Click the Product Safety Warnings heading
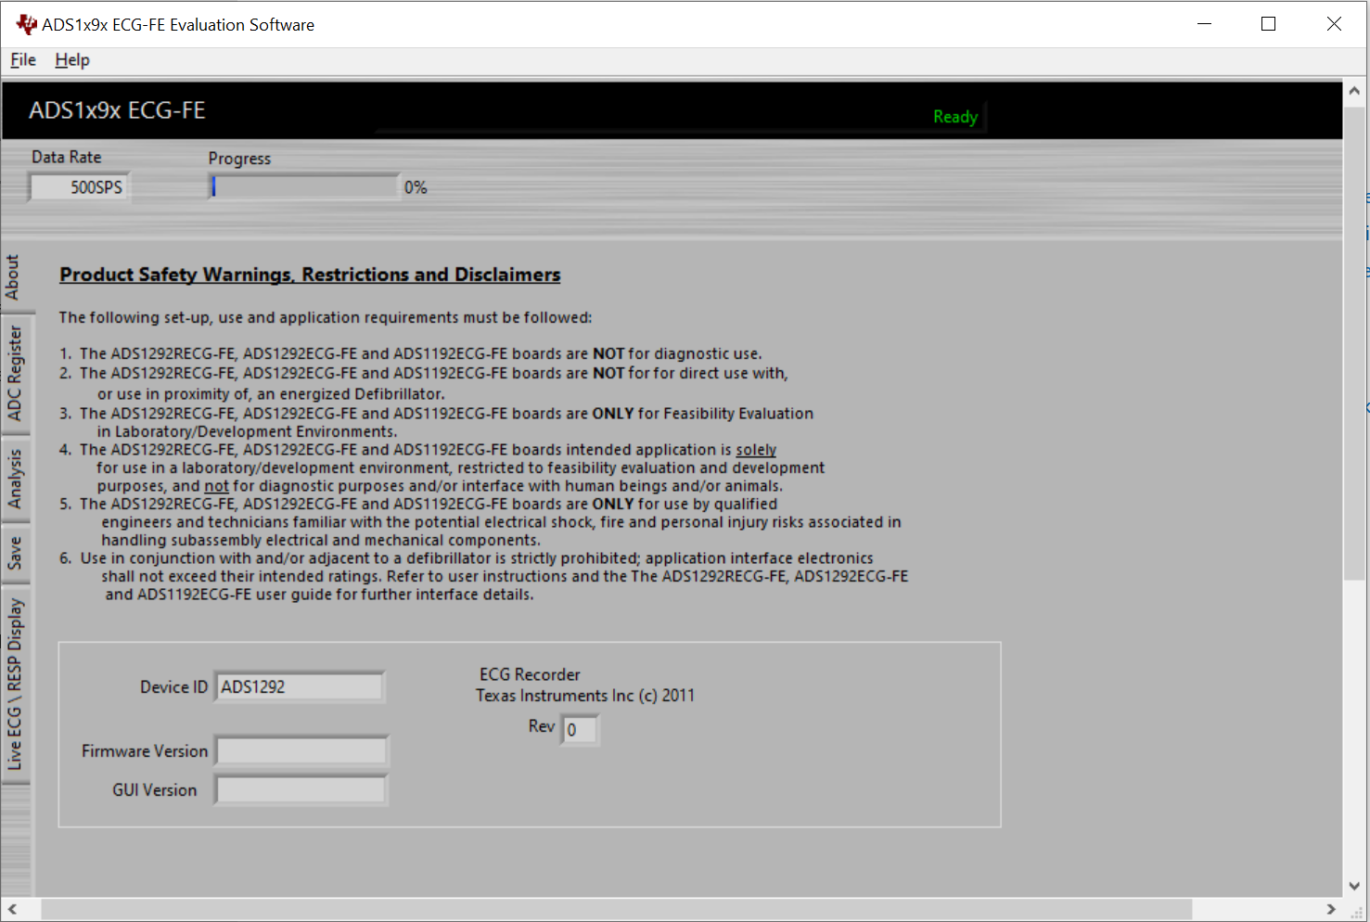The width and height of the screenshot is (1370, 922). [x=310, y=275]
